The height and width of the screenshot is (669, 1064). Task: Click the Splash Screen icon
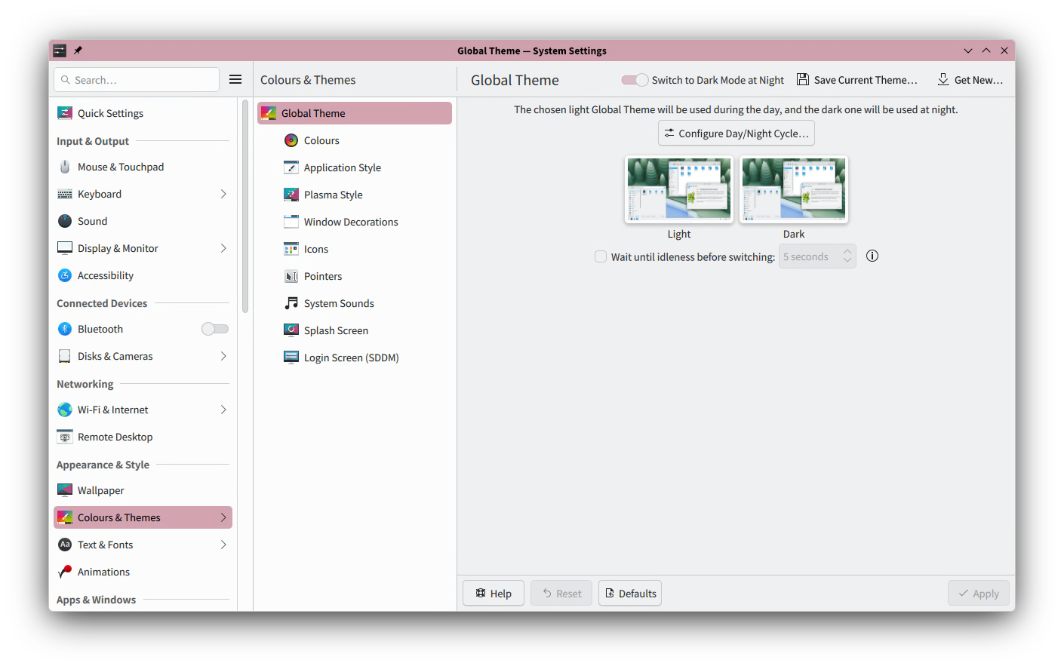291,330
